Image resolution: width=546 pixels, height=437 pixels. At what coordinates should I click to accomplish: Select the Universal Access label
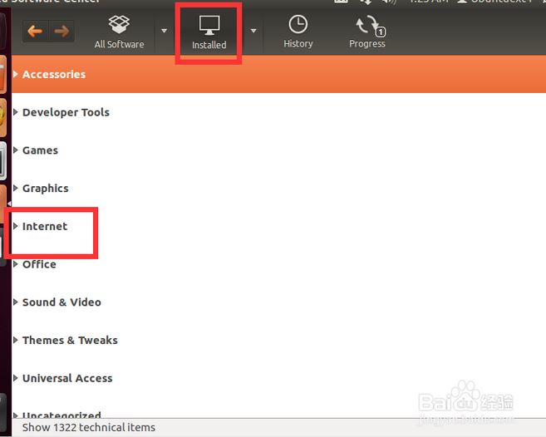coord(67,378)
